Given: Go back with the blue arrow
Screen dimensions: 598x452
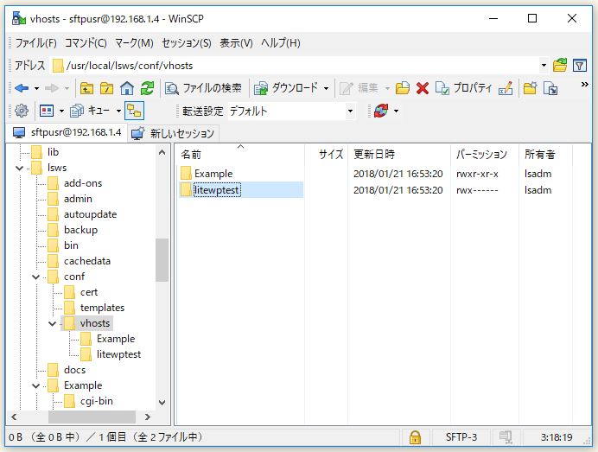Looking at the screenshot, I should pyautogui.click(x=22, y=88).
